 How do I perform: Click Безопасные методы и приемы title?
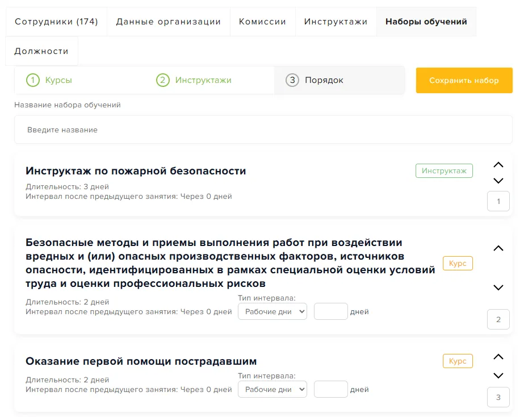coord(230,263)
